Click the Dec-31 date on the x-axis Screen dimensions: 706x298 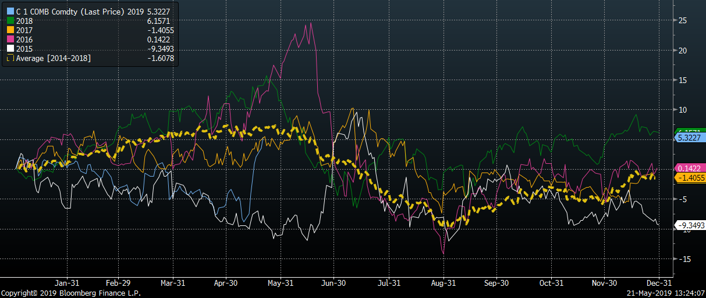pos(657,283)
